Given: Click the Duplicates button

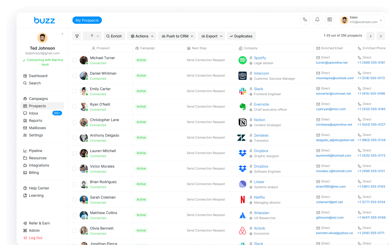Looking at the screenshot, I should coord(241,36).
